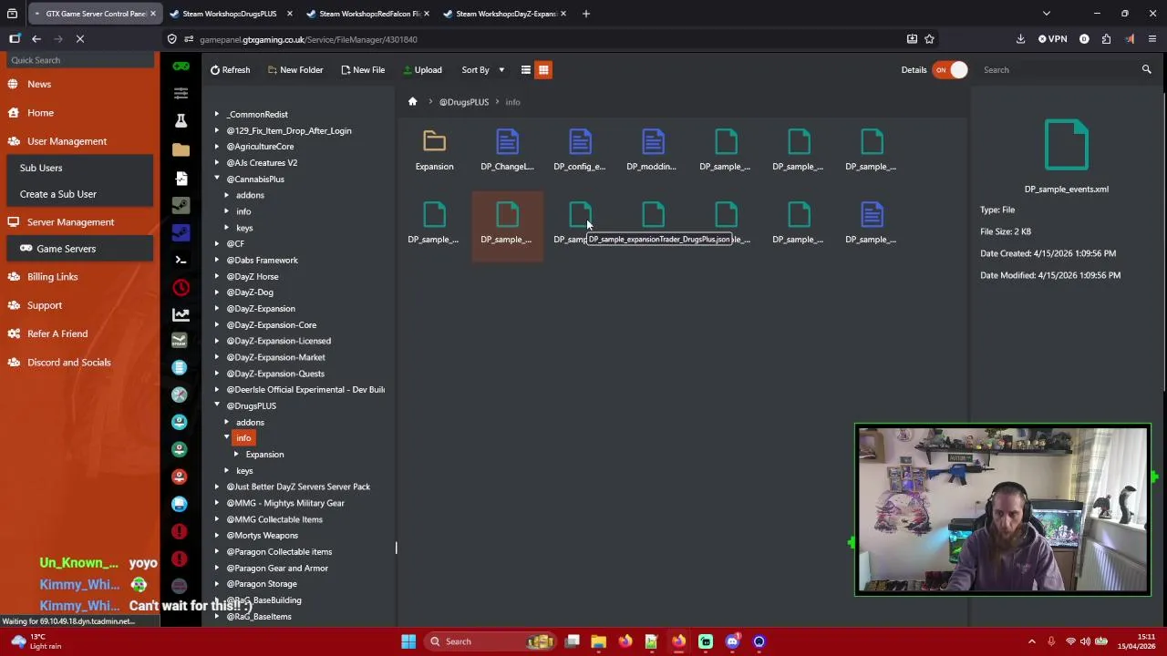Screen dimensions: 1167x656
Task: Switch to Steam Workshop::DrugsPLUS tab
Action: (229, 14)
